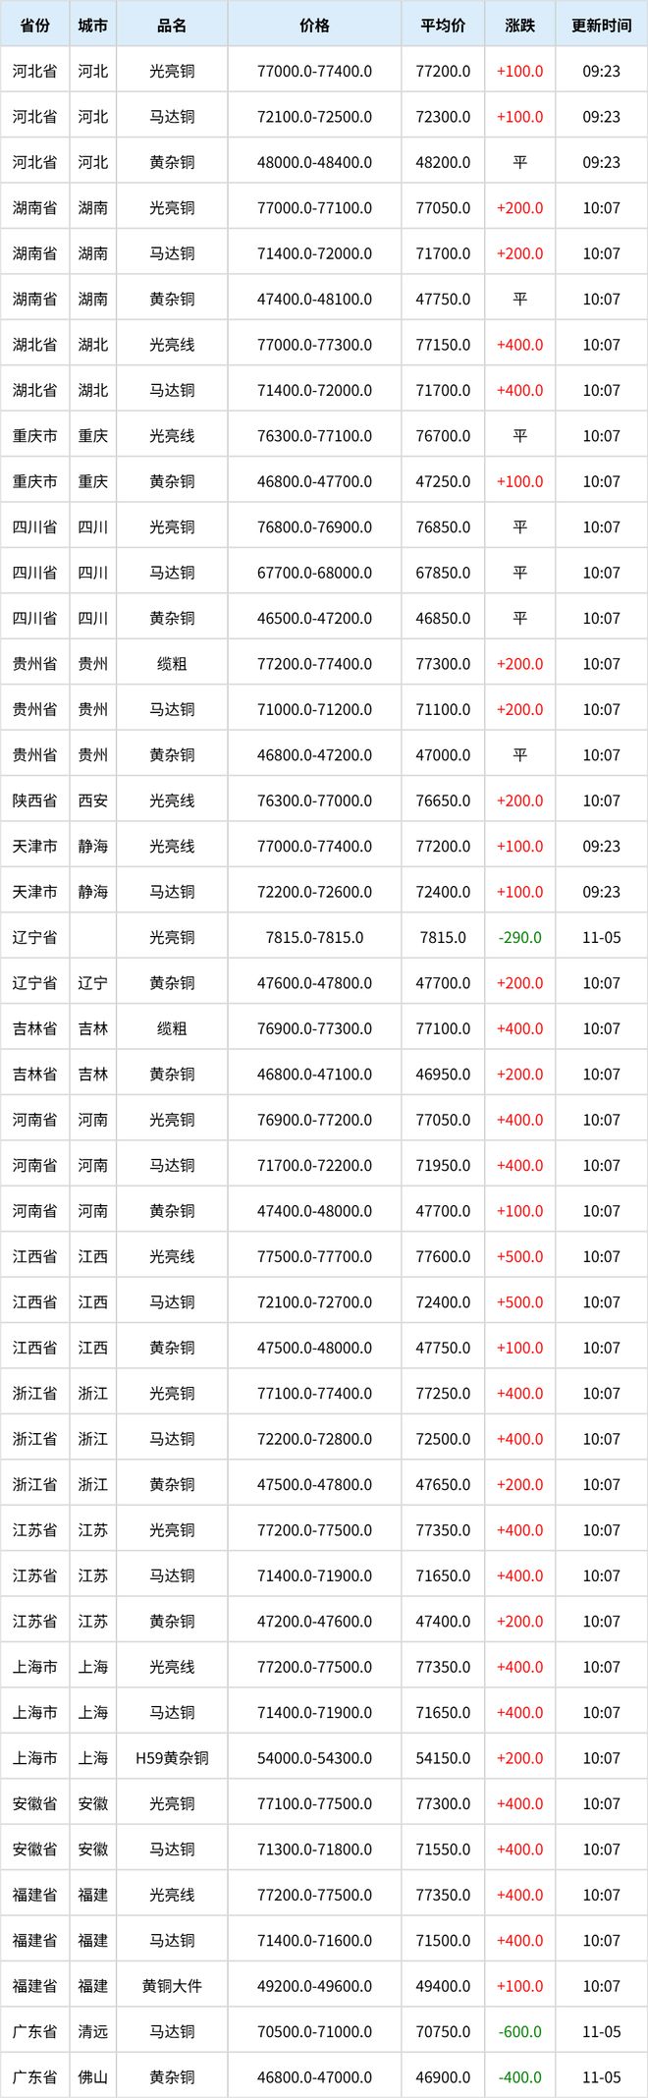Click the 涨跌 column header

tap(519, 26)
